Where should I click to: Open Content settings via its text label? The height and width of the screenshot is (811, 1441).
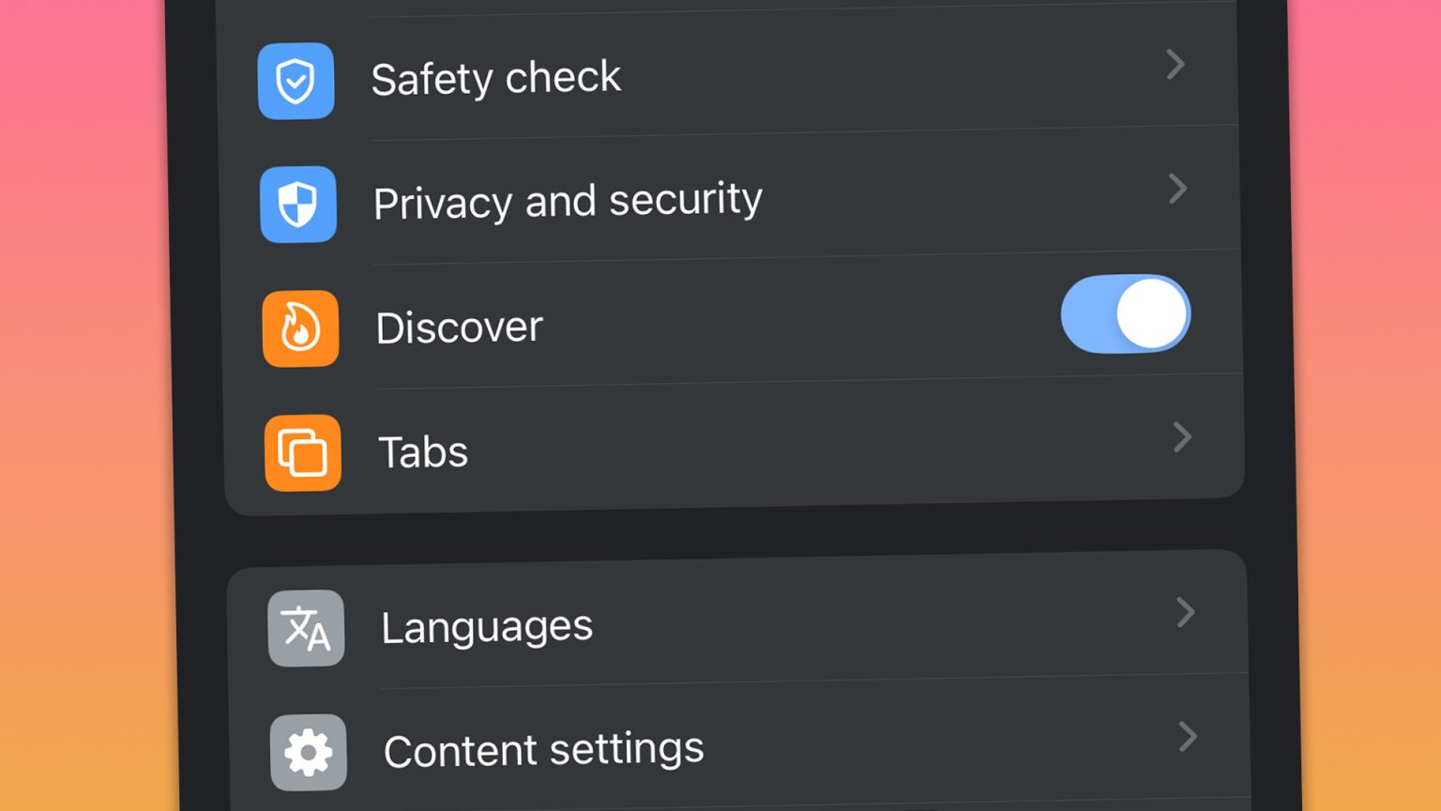pyautogui.click(x=543, y=750)
